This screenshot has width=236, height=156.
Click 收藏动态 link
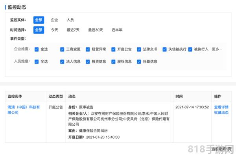pyautogui.click(x=221, y=112)
